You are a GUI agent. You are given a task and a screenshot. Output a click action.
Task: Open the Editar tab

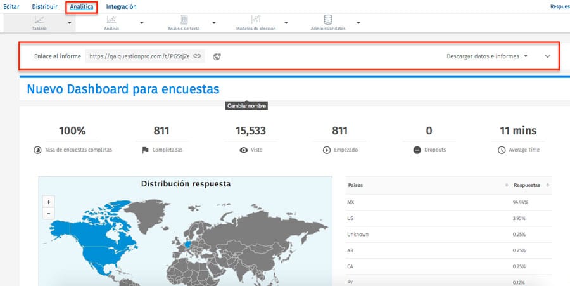click(x=11, y=6)
